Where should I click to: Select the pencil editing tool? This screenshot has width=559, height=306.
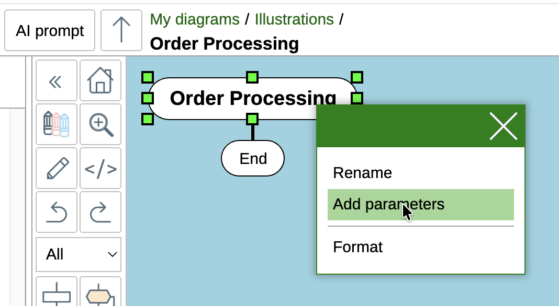pos(56,168)
